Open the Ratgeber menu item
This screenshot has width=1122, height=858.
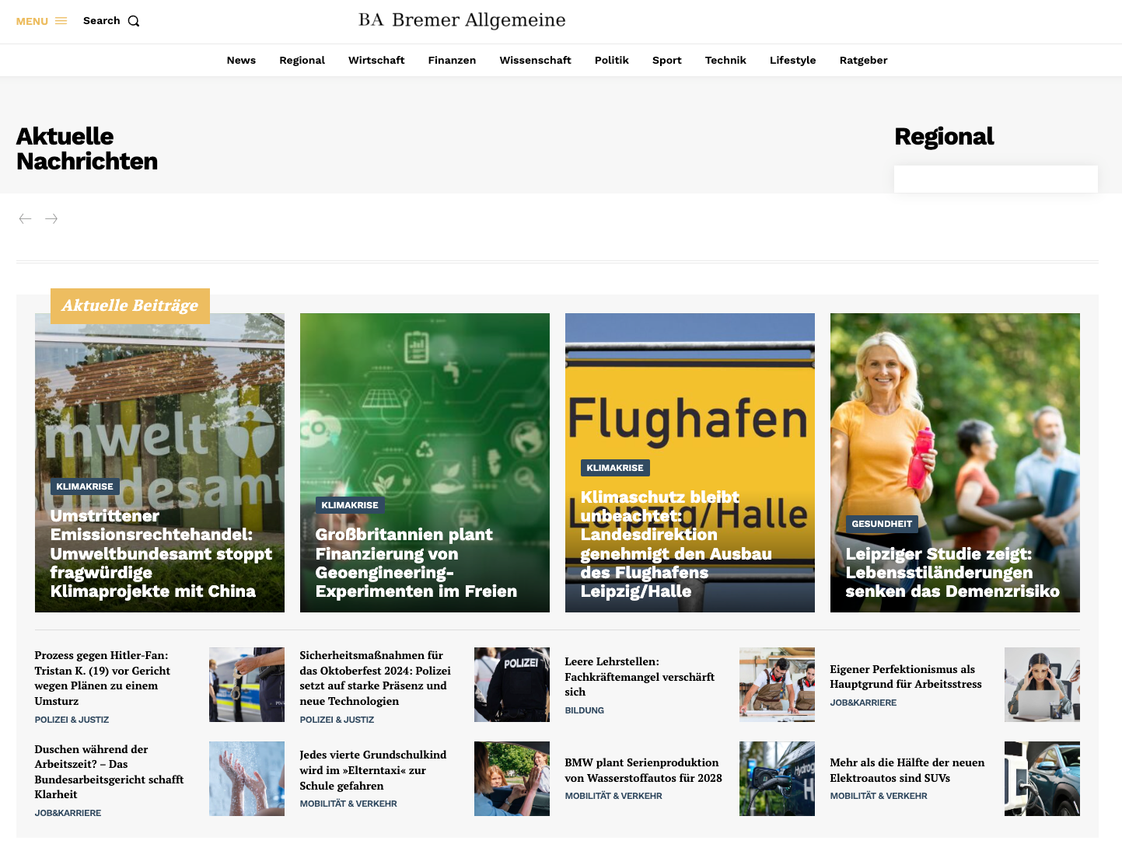pos(863,61)
